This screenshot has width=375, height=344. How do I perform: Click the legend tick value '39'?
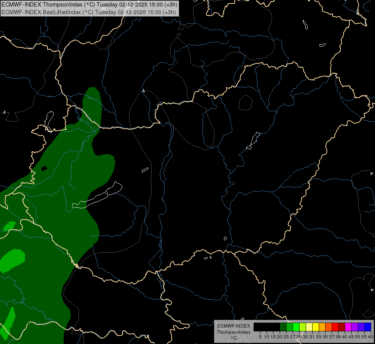(x=338, y=337)
